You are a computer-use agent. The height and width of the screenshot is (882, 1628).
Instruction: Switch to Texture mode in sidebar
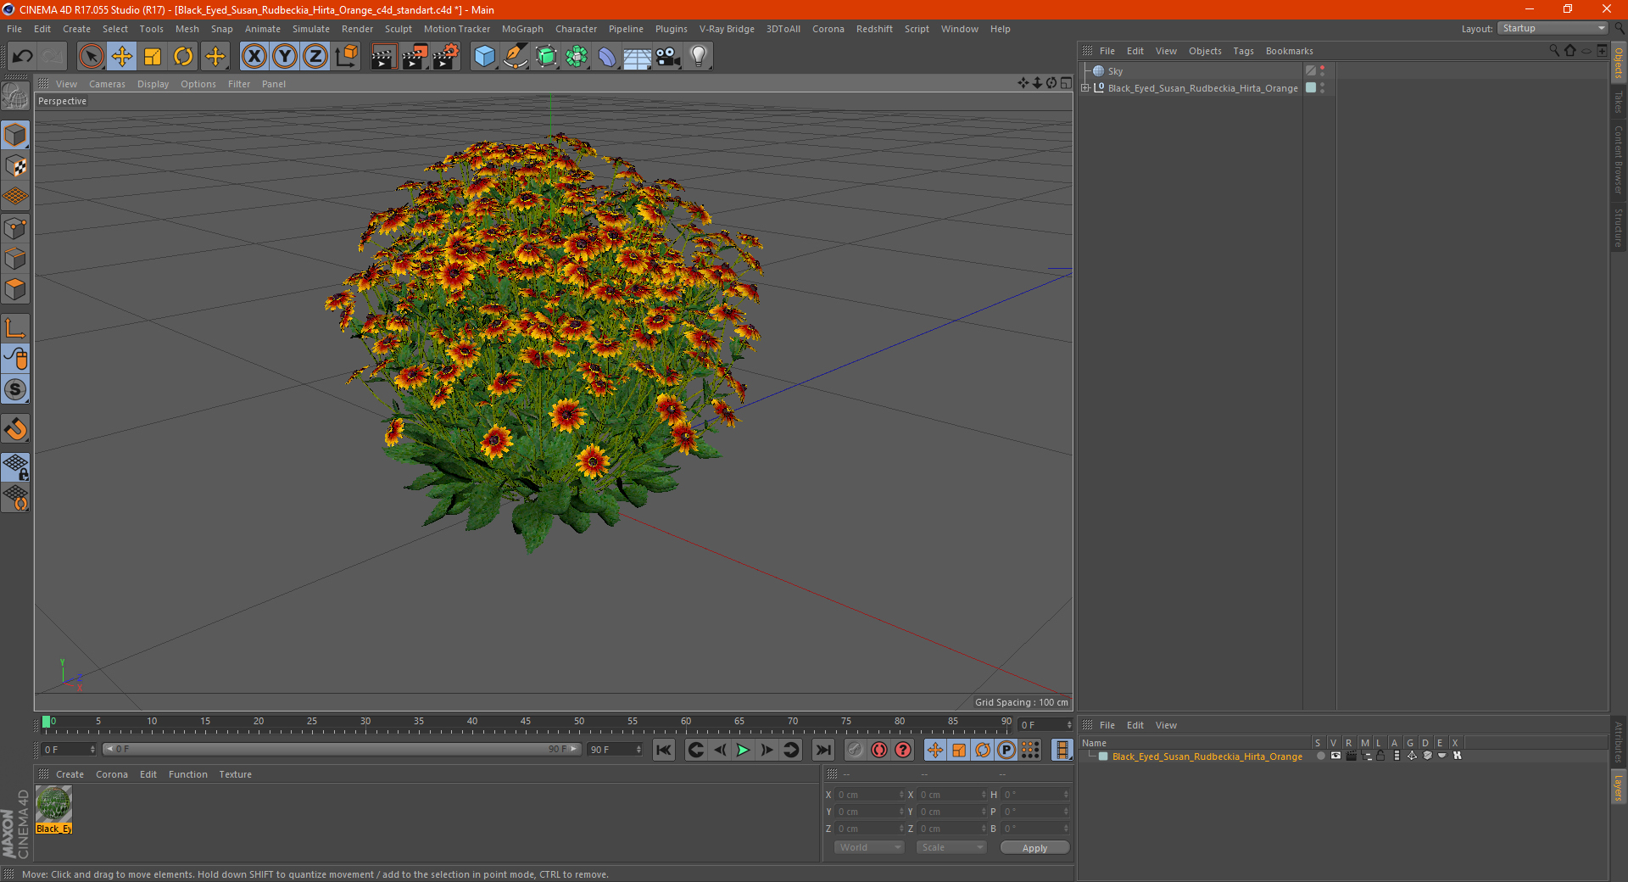click(x=15, y=166)
